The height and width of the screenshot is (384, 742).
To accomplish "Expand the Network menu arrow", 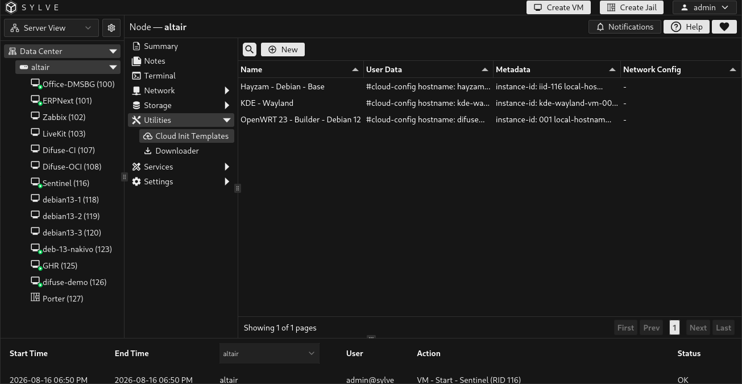I will [x=227, y=90].
